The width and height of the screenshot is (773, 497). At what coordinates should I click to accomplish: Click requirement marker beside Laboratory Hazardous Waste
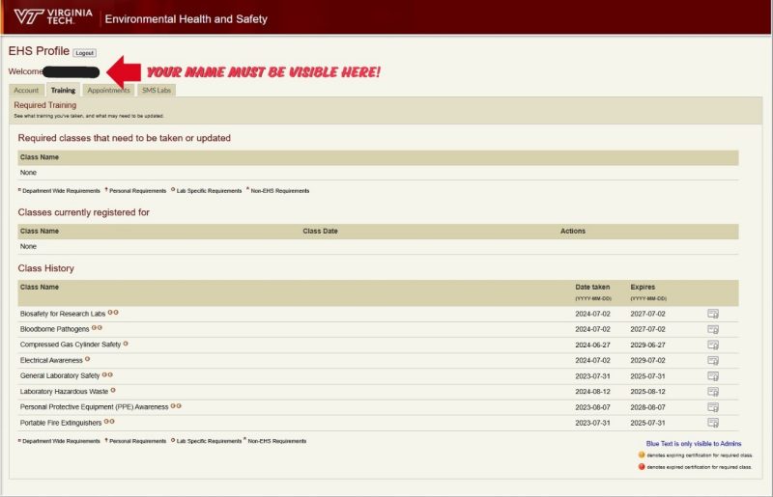point(113,390)
